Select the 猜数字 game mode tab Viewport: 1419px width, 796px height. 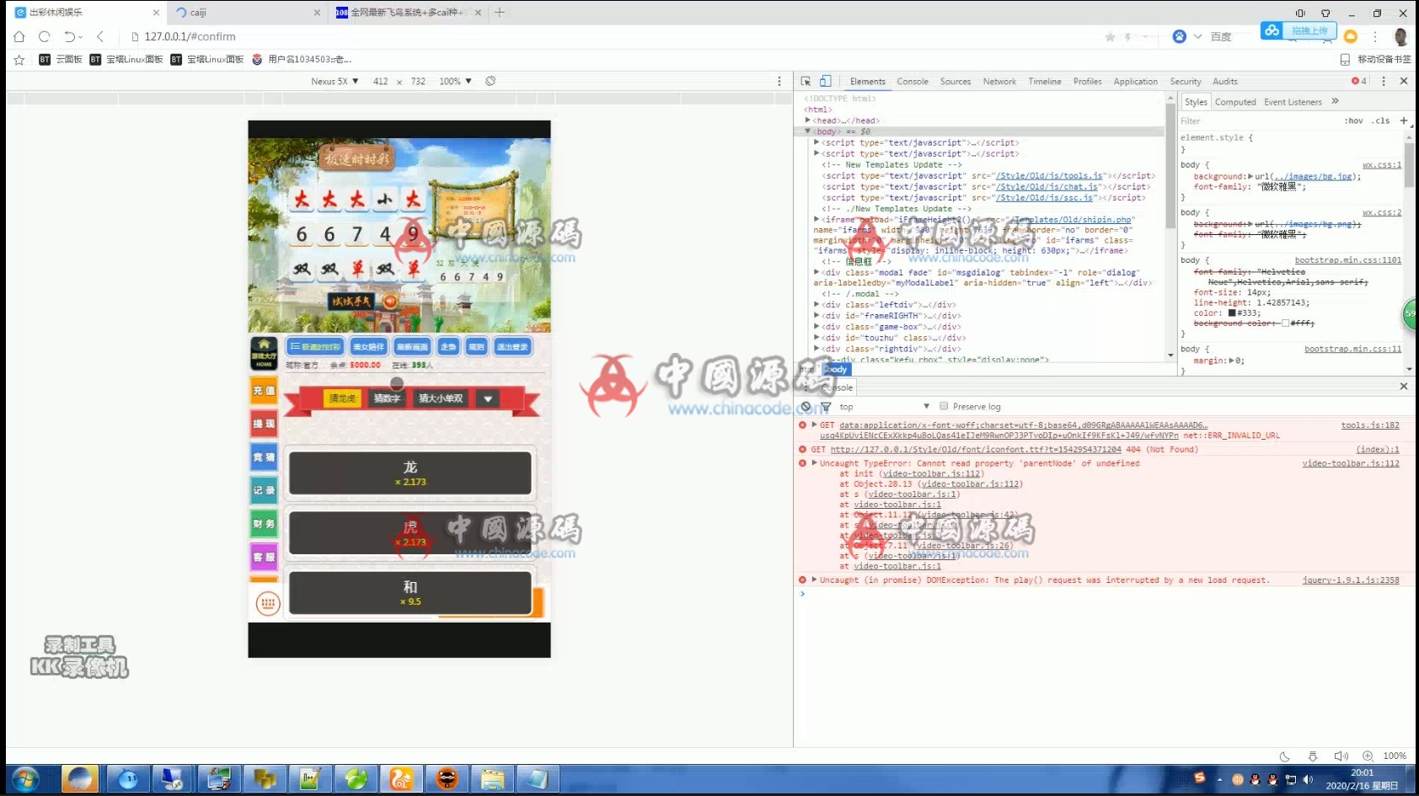coord(387,398)
